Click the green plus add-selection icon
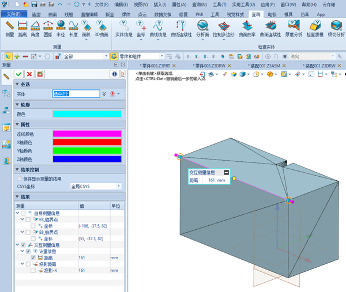This screenshot has width=346, height=292. [17, 56]
